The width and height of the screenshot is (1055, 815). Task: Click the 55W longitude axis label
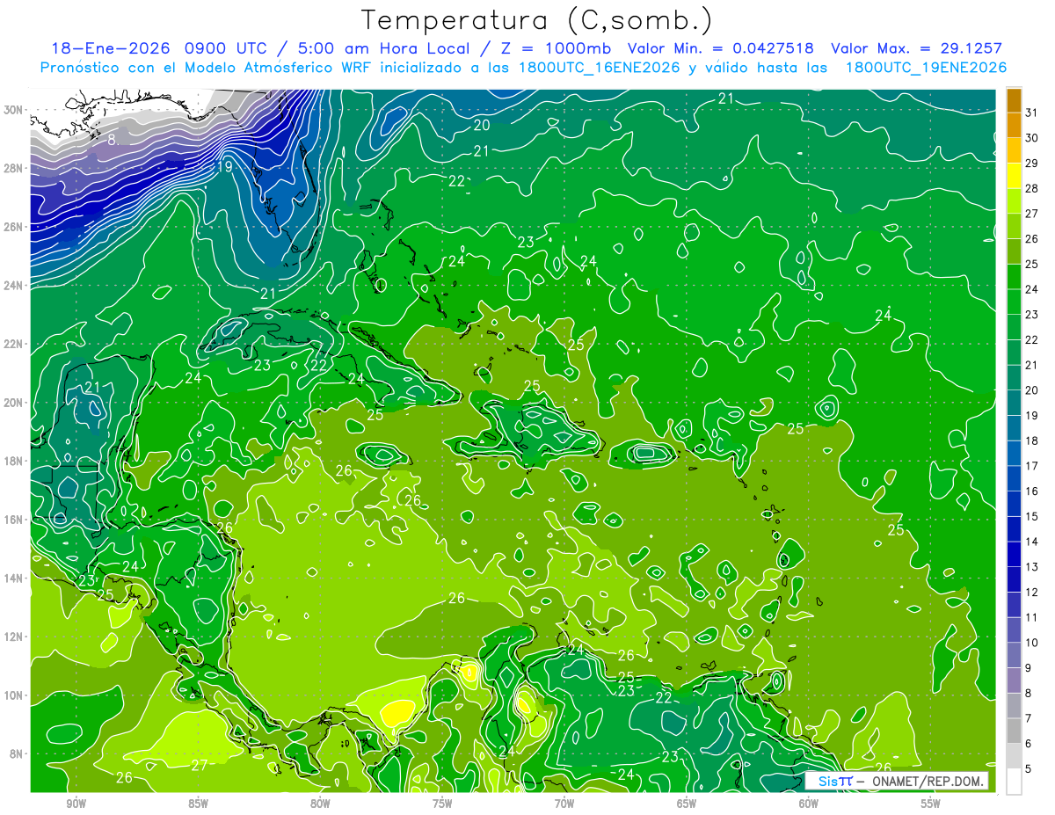[930, 803]
